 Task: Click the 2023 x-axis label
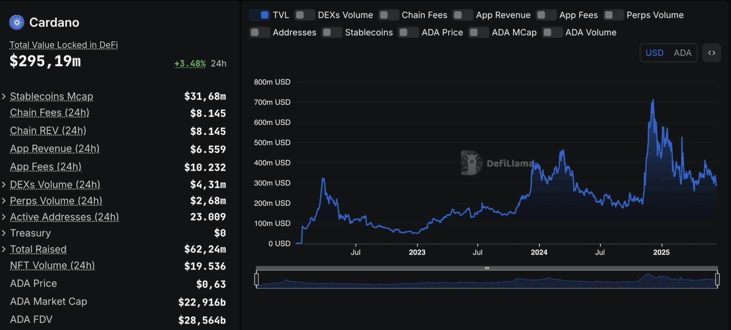[x=417, y=252]
